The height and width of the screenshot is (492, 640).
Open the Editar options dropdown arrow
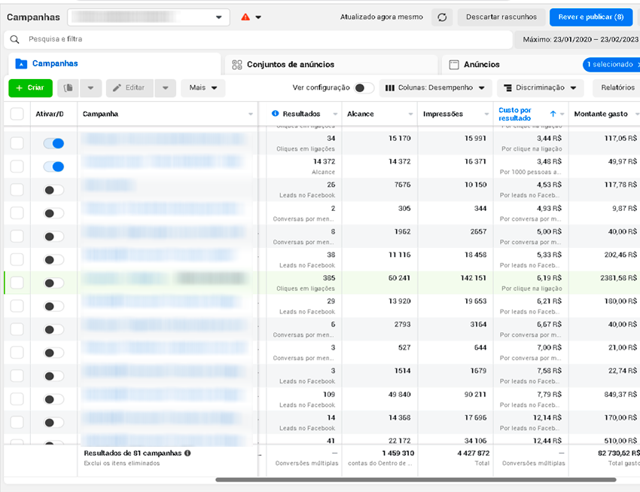[166, 88]
